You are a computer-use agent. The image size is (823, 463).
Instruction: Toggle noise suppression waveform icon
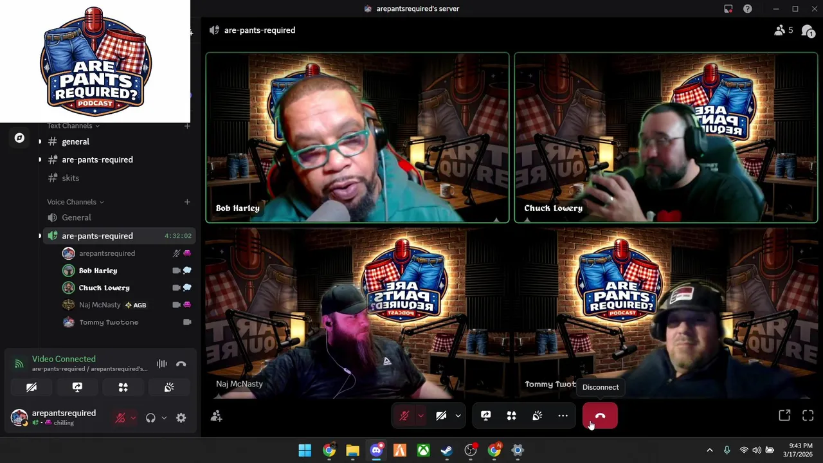(x=161, y=364)
